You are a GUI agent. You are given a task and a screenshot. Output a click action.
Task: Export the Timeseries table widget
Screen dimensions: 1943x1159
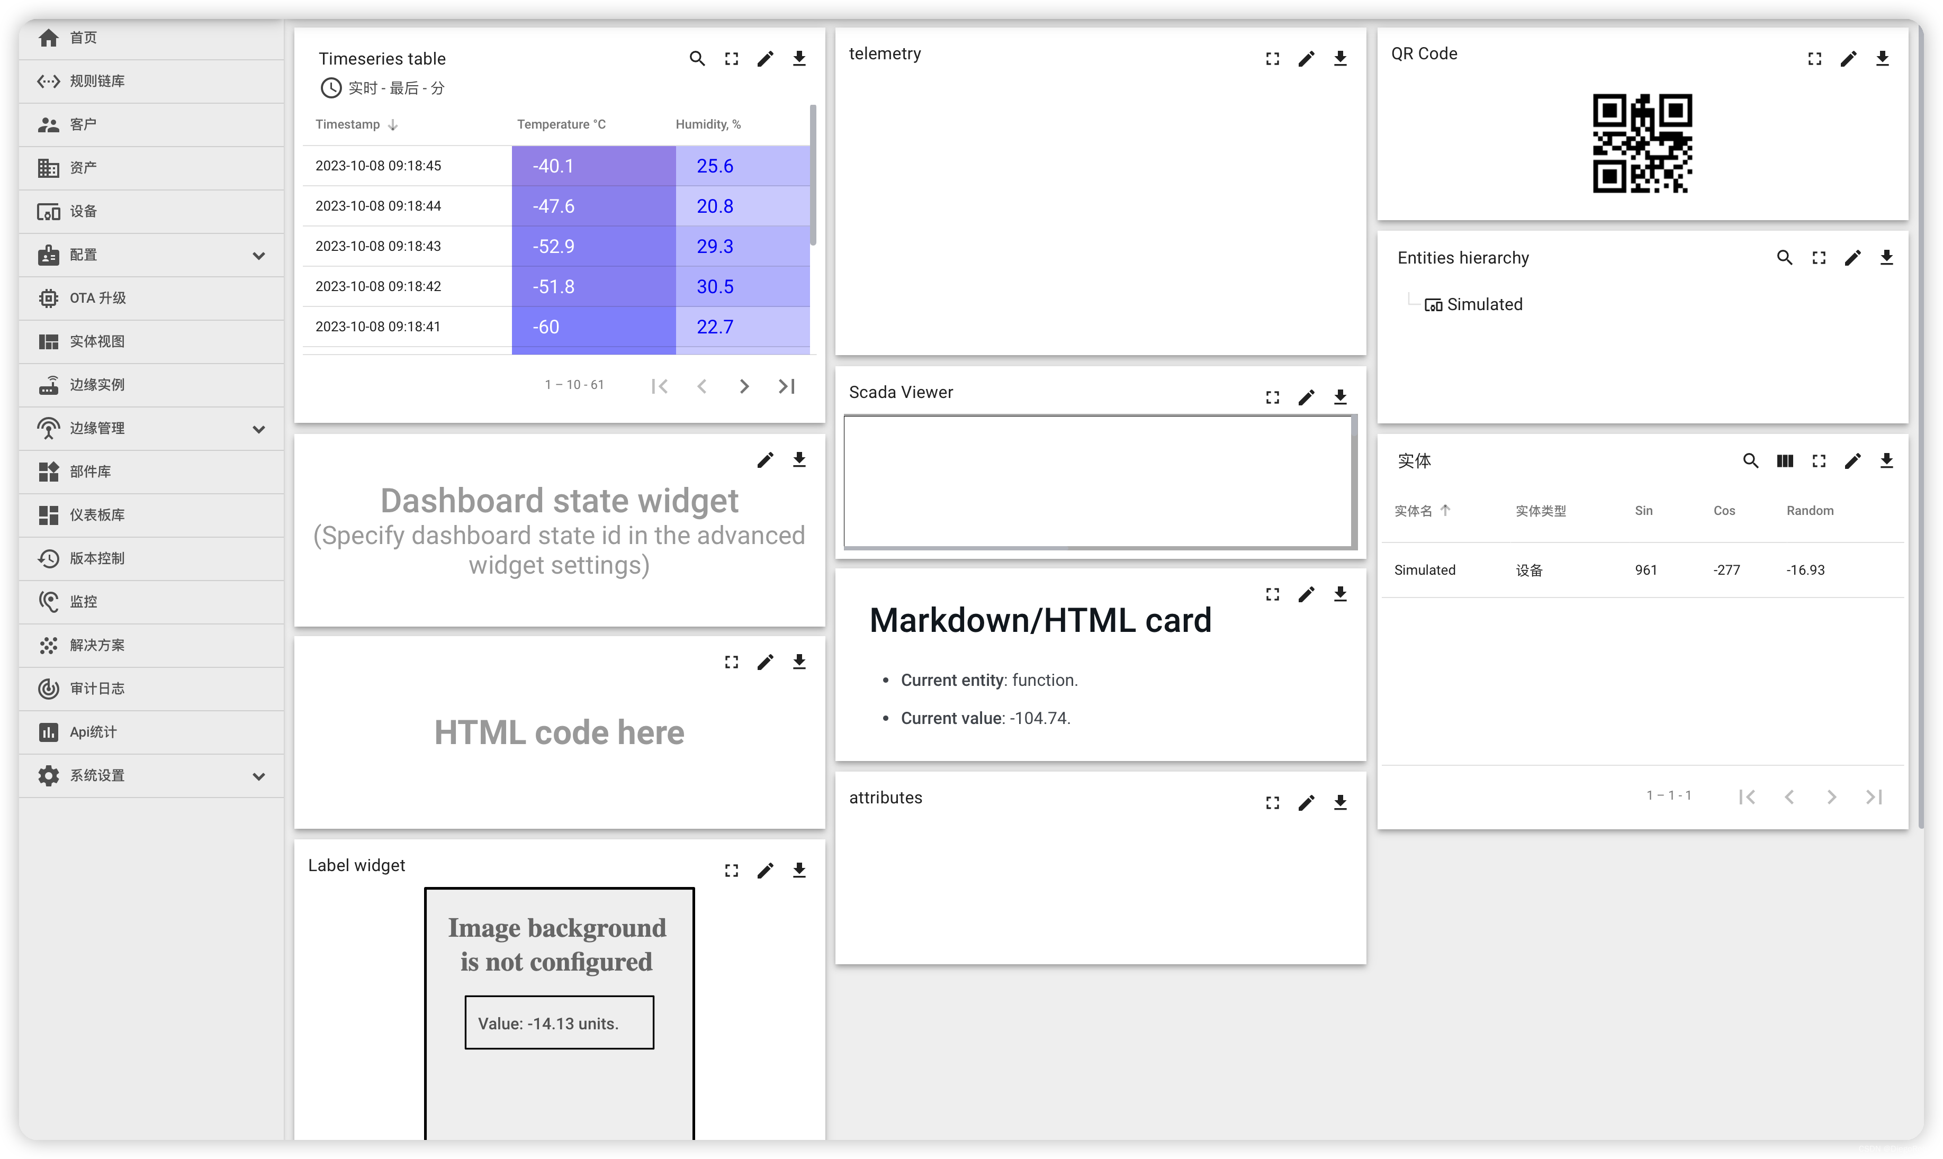point(799,59)
